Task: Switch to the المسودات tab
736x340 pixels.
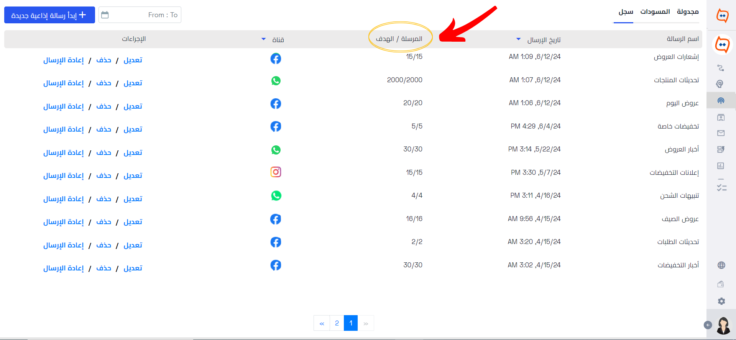Action: click(655, 12)
